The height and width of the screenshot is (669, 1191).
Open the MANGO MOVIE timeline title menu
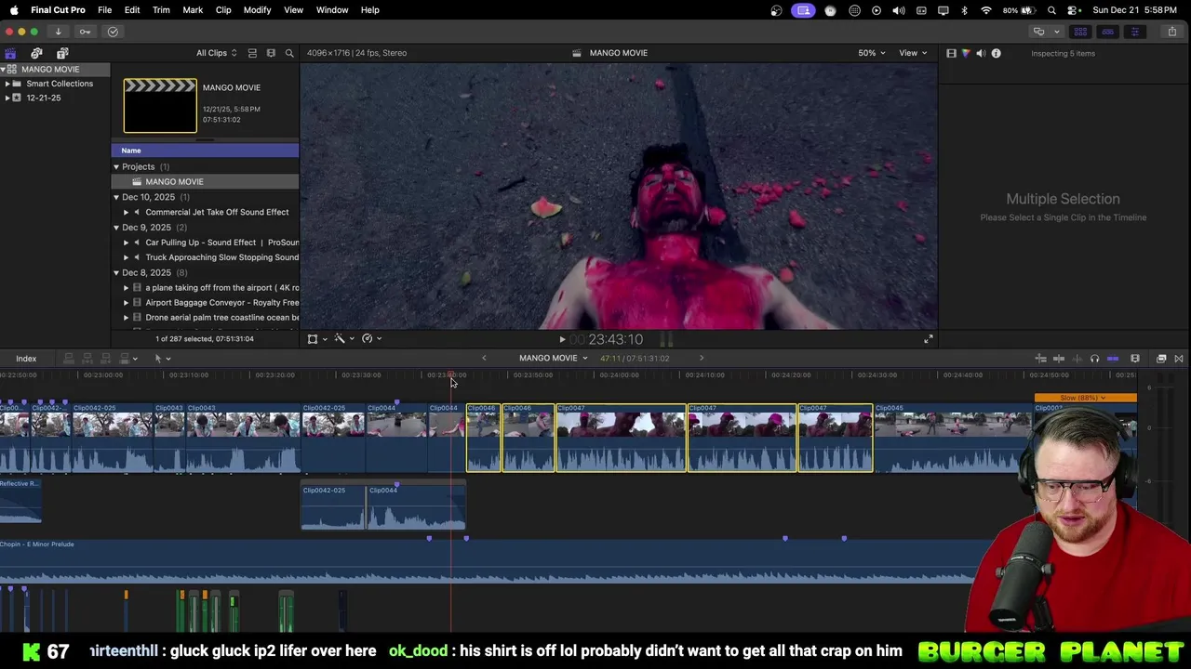pos(553,358)
